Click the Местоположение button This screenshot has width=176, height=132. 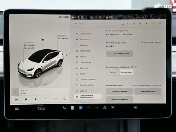pos(119,99)
